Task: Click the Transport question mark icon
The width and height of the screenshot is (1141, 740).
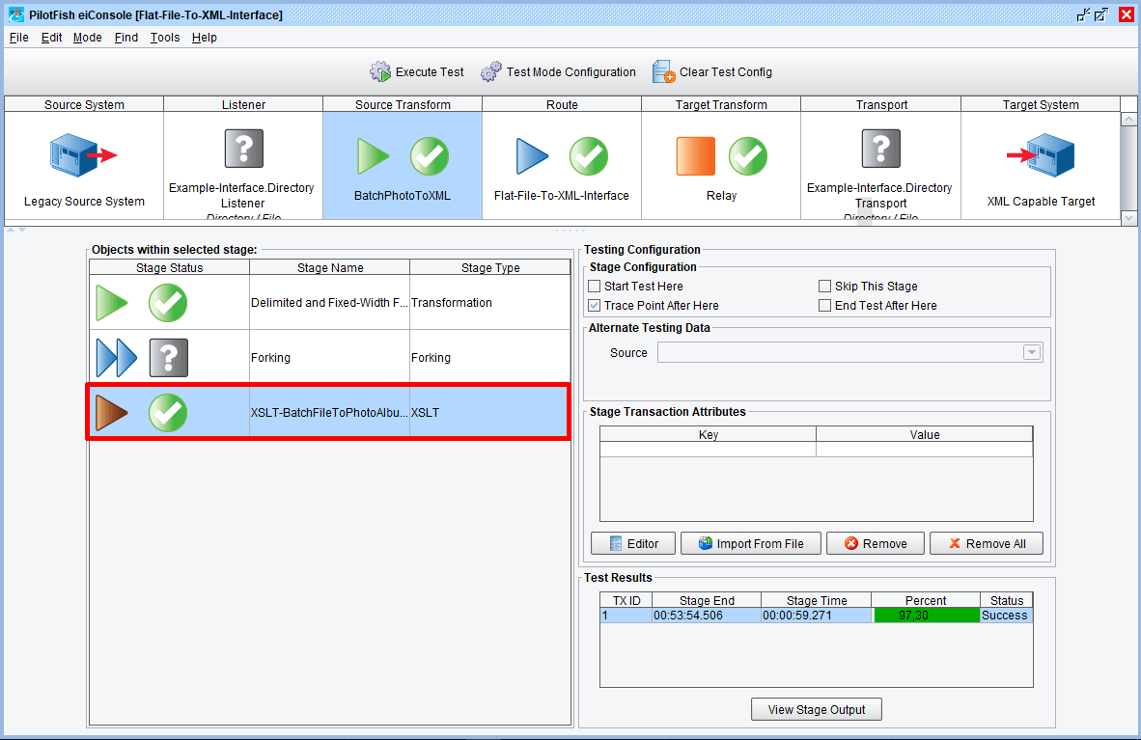Action: point(881,149)
